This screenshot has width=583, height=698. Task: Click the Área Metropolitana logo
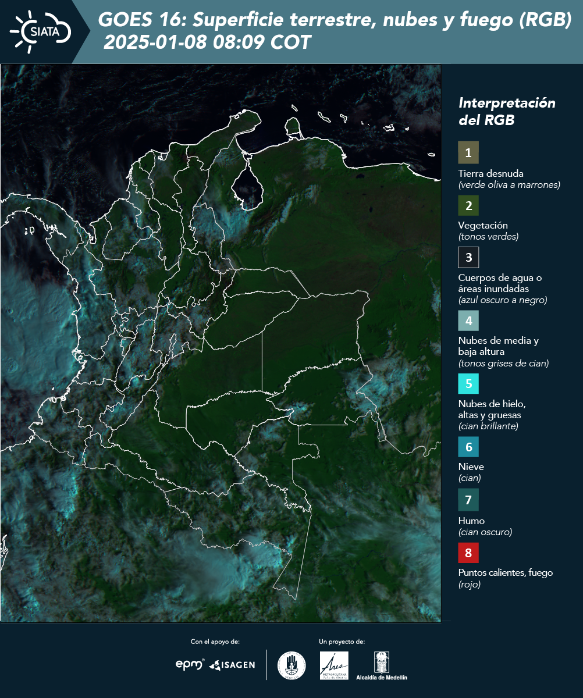tap(335, 665)
